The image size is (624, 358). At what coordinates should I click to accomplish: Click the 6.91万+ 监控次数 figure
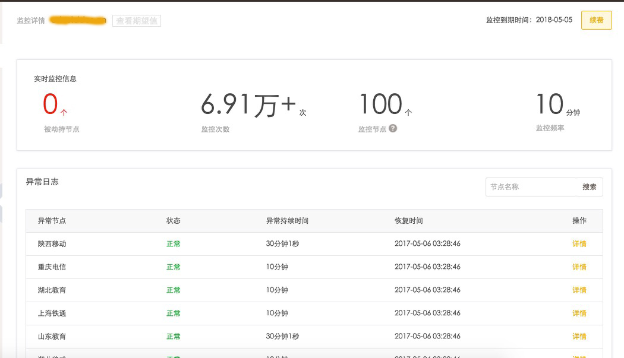pos(248,105)
